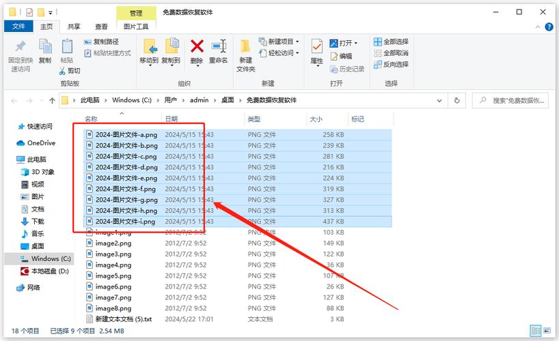Click the blue Help question-mark icon
The width and height of the screenshot is (559, 341).
point(549,27)
